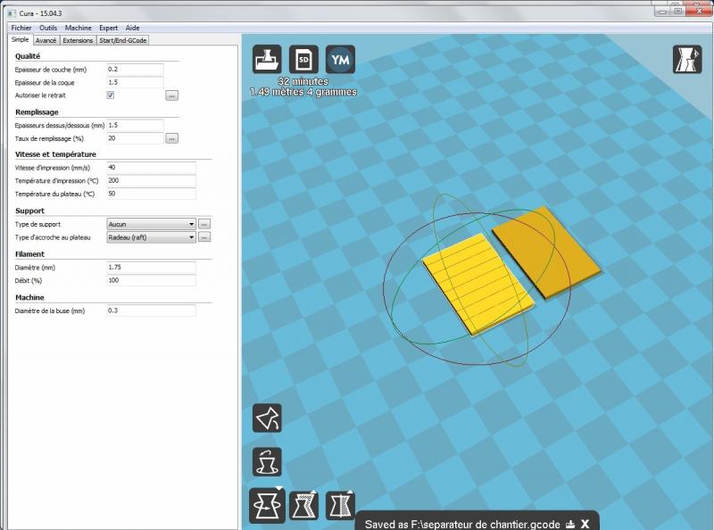Click the Epaisseur de couche input field
The height and width of the screenshot is (530, 714).
(134, 70)
